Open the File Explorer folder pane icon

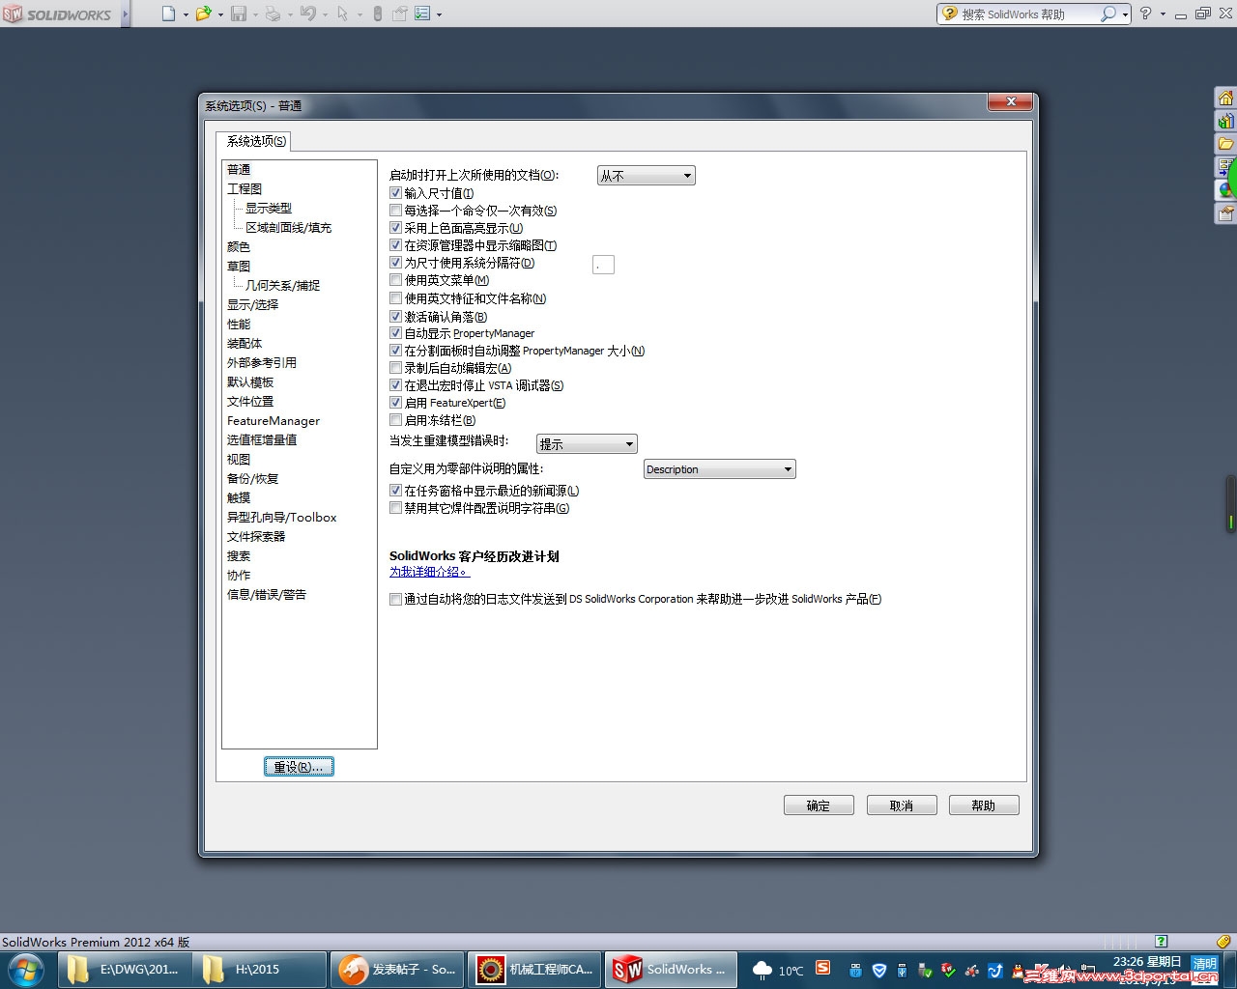pyautogui.click(x=1225, y=144)
